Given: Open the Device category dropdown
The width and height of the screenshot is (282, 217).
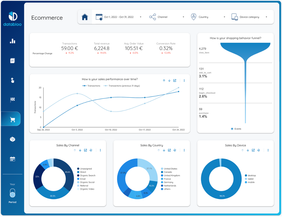Looking at the screenshot, I should click(x=266, y=17).
